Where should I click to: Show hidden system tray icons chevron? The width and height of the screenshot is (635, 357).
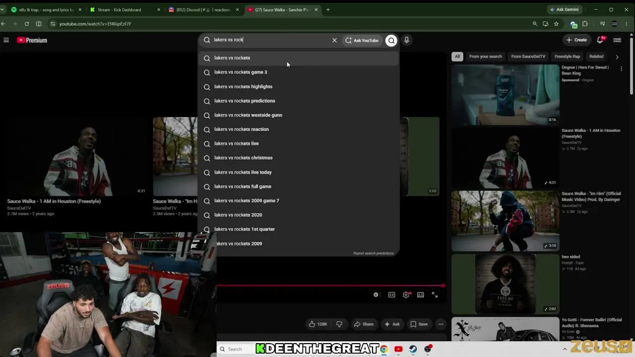point(565,349)
